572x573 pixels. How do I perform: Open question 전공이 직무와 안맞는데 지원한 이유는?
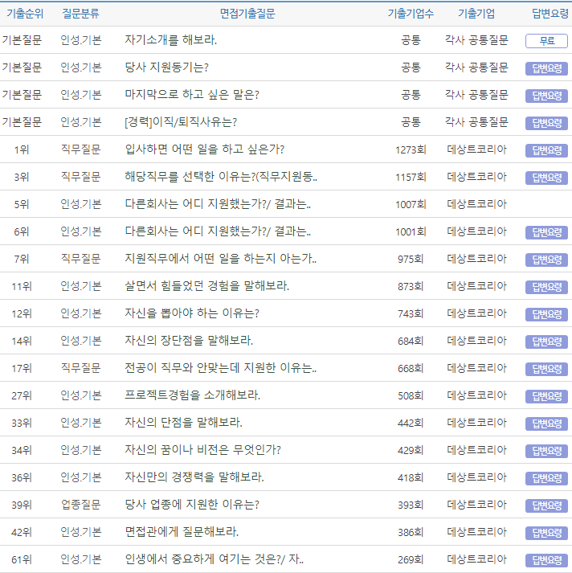click(220, 368)
